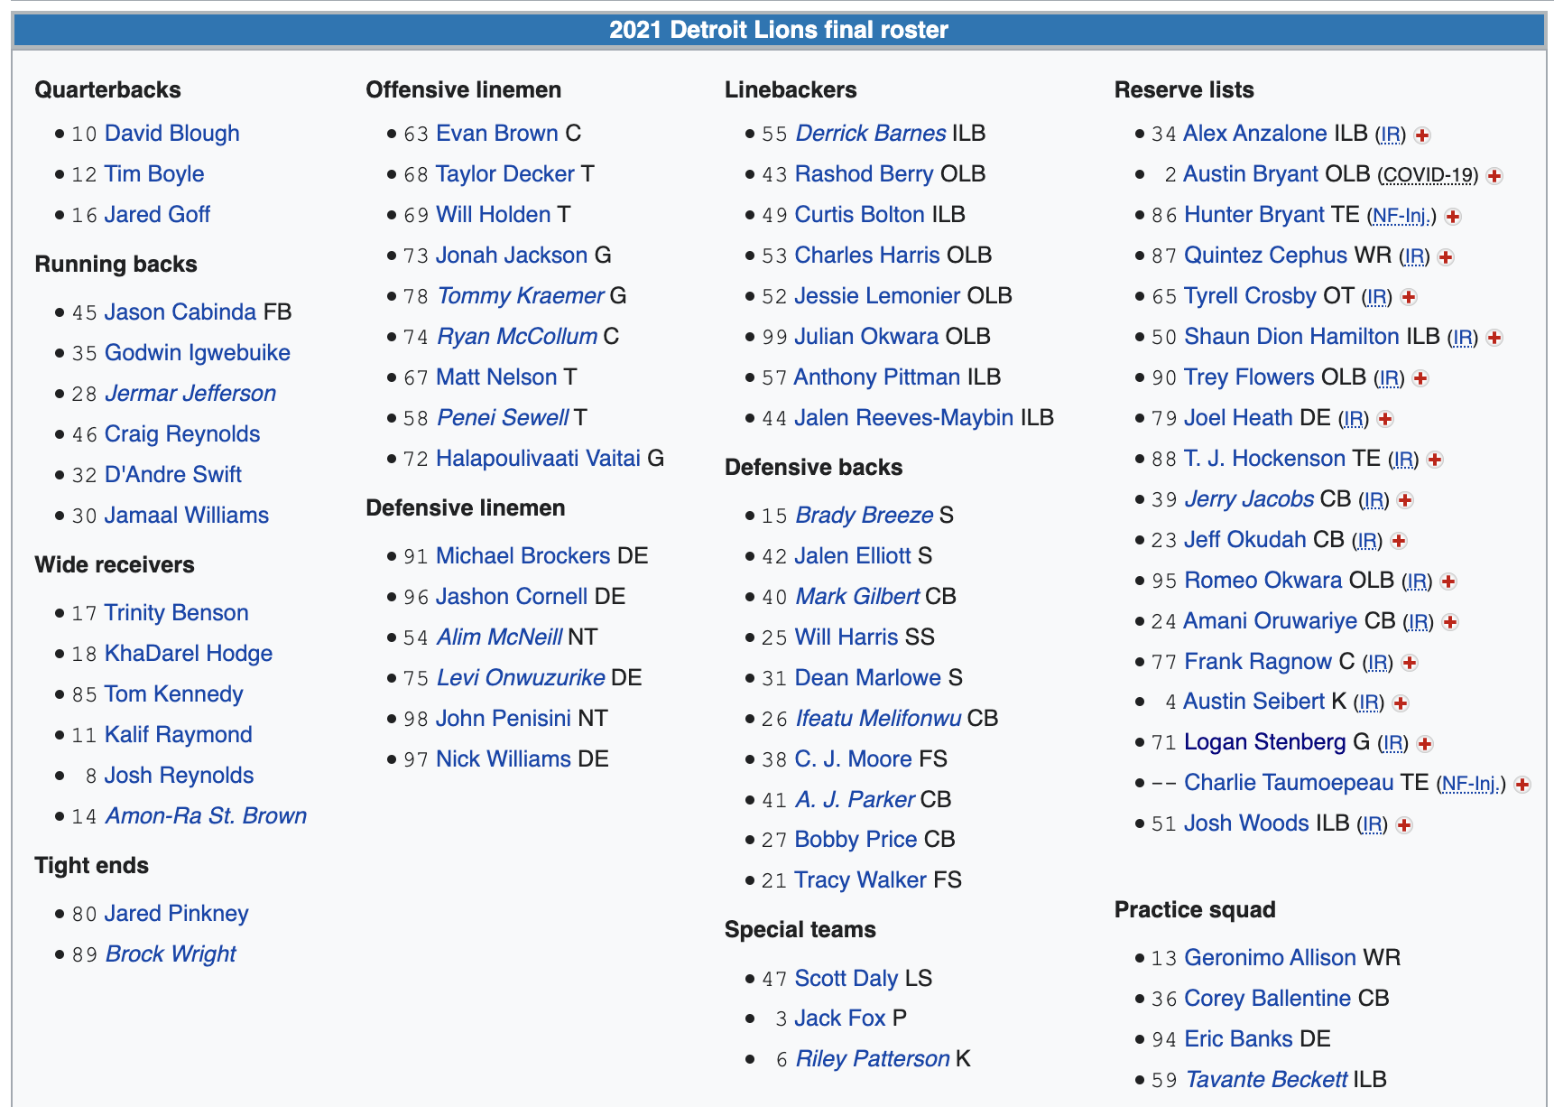Screen dimensions: 1554x1107
Task: Click the injury icon beside T. J. Hockenson
Action: [x=1435, y=460]
